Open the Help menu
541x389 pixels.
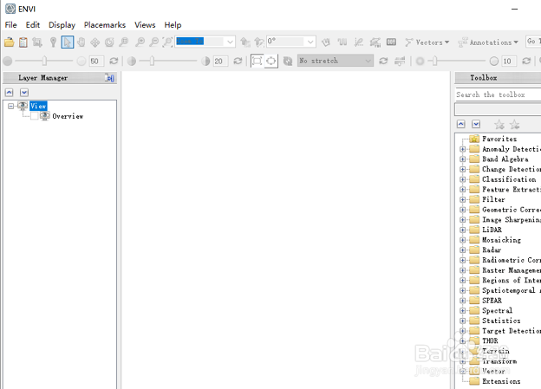point(173,25)
